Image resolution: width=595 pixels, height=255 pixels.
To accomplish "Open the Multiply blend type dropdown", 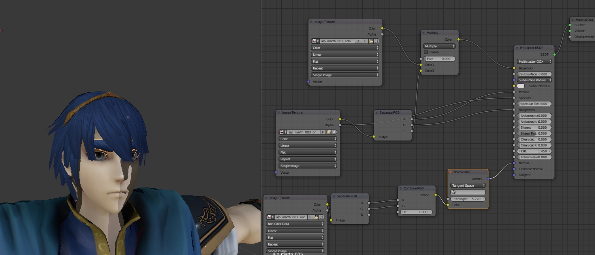I will coord(439,46).
